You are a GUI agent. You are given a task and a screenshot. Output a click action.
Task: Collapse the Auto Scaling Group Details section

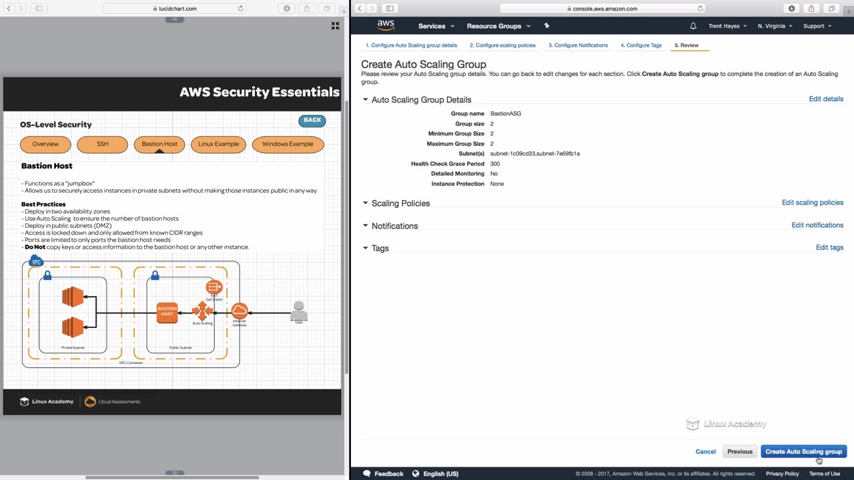pos(365,99)
